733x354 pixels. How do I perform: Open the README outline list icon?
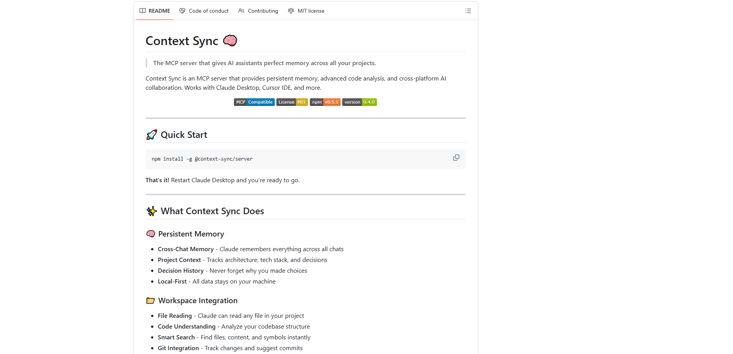point(468,11)
